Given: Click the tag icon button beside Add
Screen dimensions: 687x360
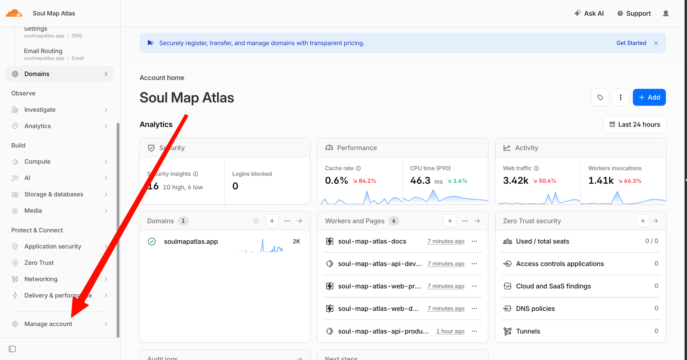Looking at the screenshot, I should (600, 97).
